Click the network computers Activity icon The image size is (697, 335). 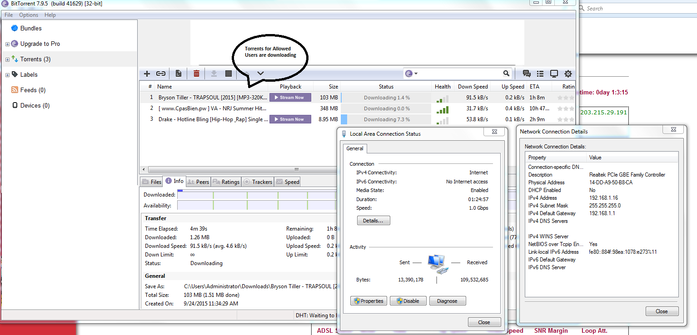[438, 264]
